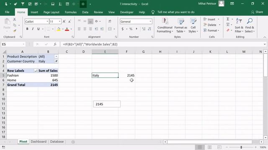Apply fill color with paint bucket

59,29
